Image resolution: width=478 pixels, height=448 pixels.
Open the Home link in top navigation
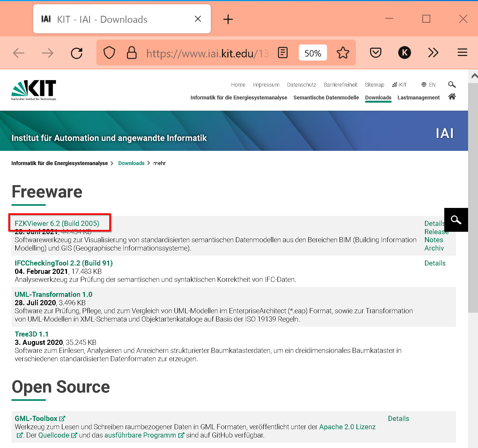(238, 85)
